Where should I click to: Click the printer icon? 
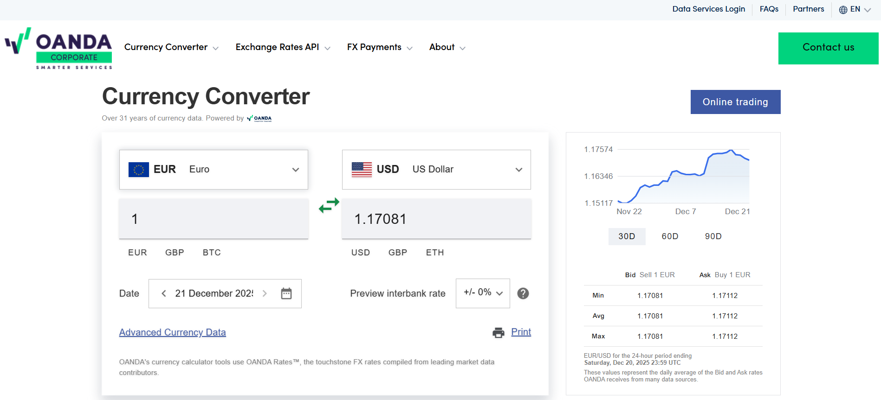point(499,332)
